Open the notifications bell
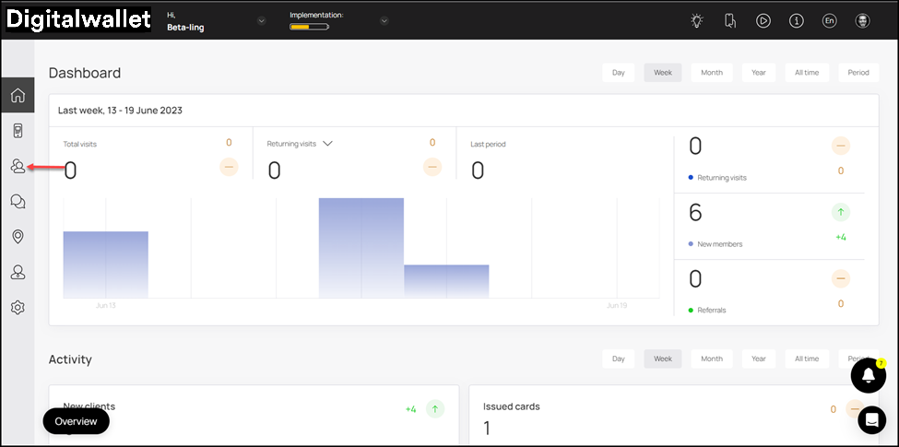The image size is (899, 447). click(868, 374)
